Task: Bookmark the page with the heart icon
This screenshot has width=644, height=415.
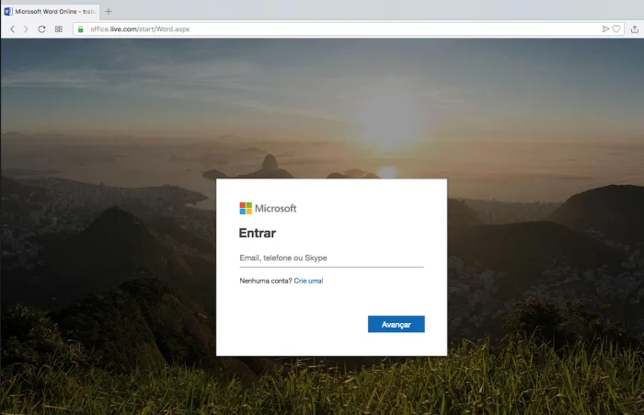Action: click(x=616, y=29)
